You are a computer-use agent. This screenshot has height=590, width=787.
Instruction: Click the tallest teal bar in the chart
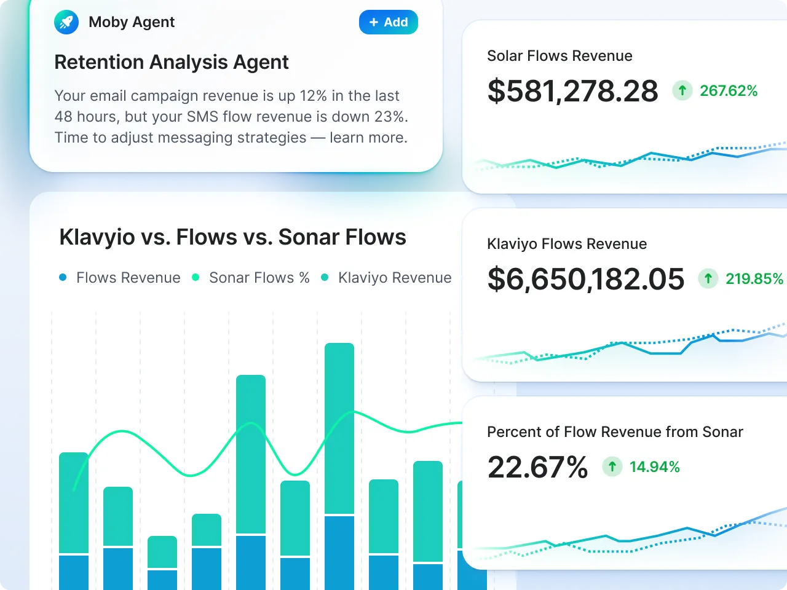(x=339, y=430)
